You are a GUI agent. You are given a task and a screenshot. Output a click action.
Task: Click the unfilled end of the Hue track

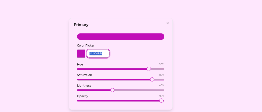(158, 69)
